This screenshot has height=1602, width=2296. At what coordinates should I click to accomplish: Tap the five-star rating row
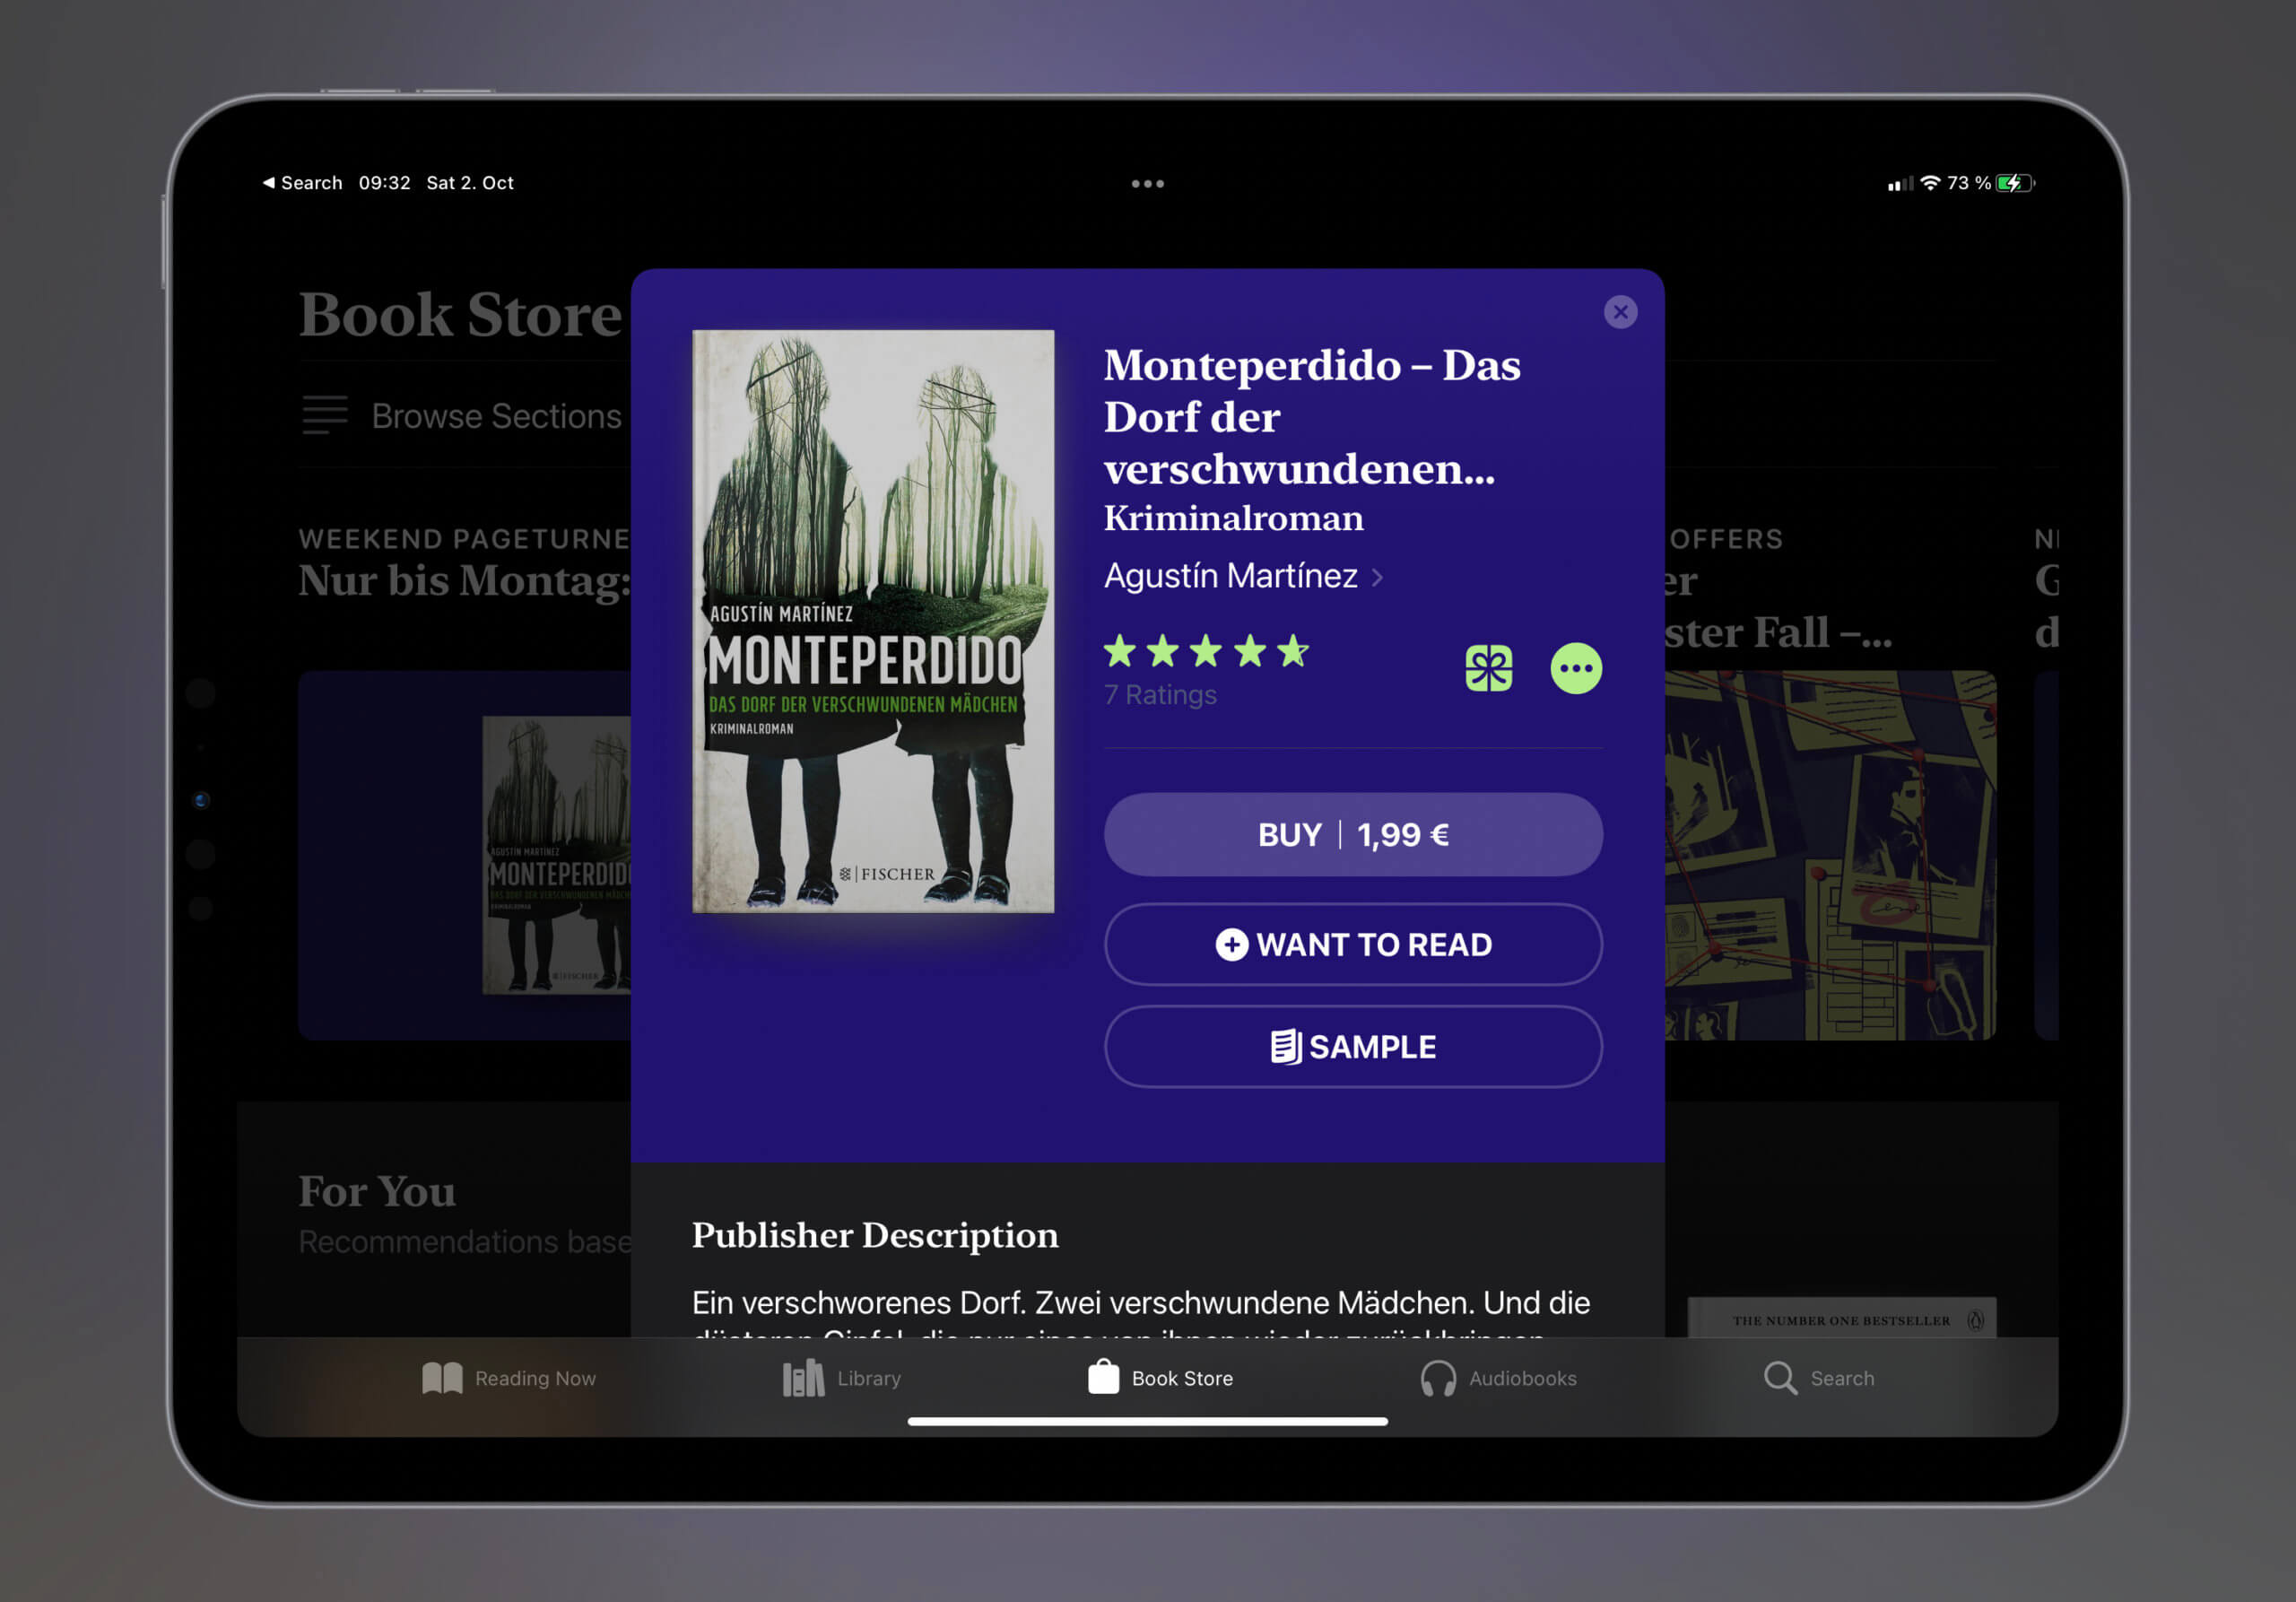[1206, 651]
